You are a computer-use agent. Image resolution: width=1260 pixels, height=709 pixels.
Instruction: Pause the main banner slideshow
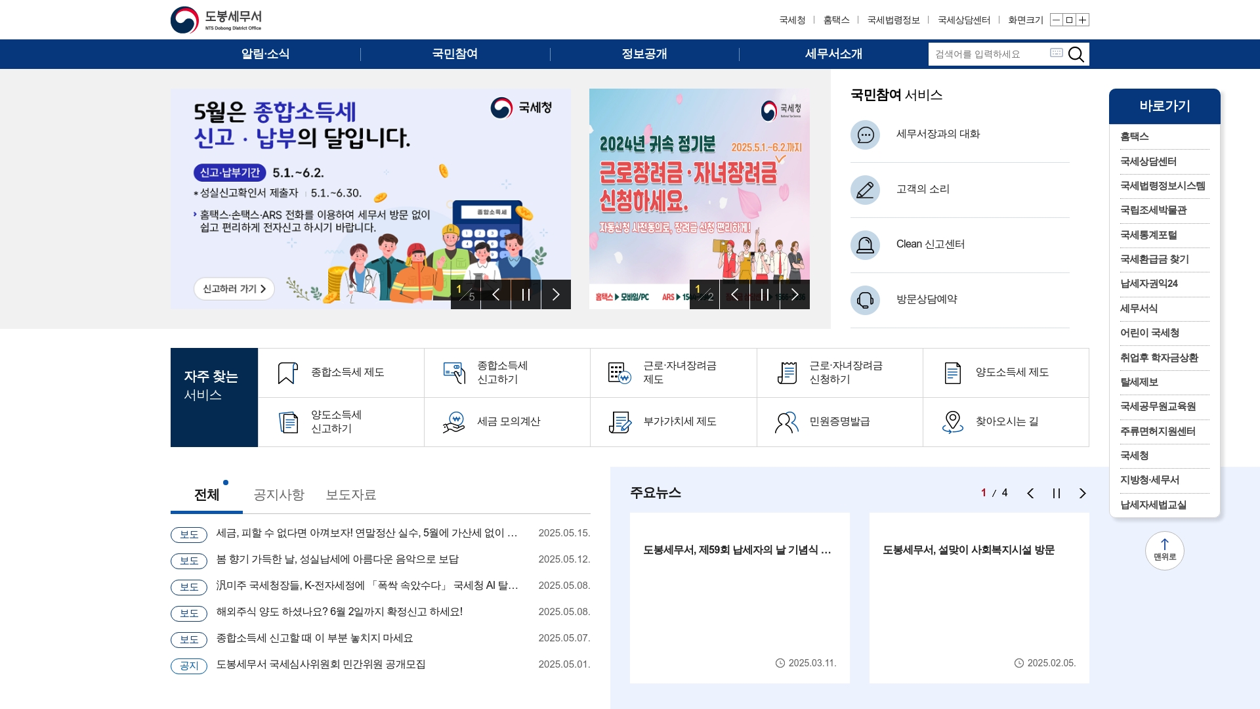point(526,294)
